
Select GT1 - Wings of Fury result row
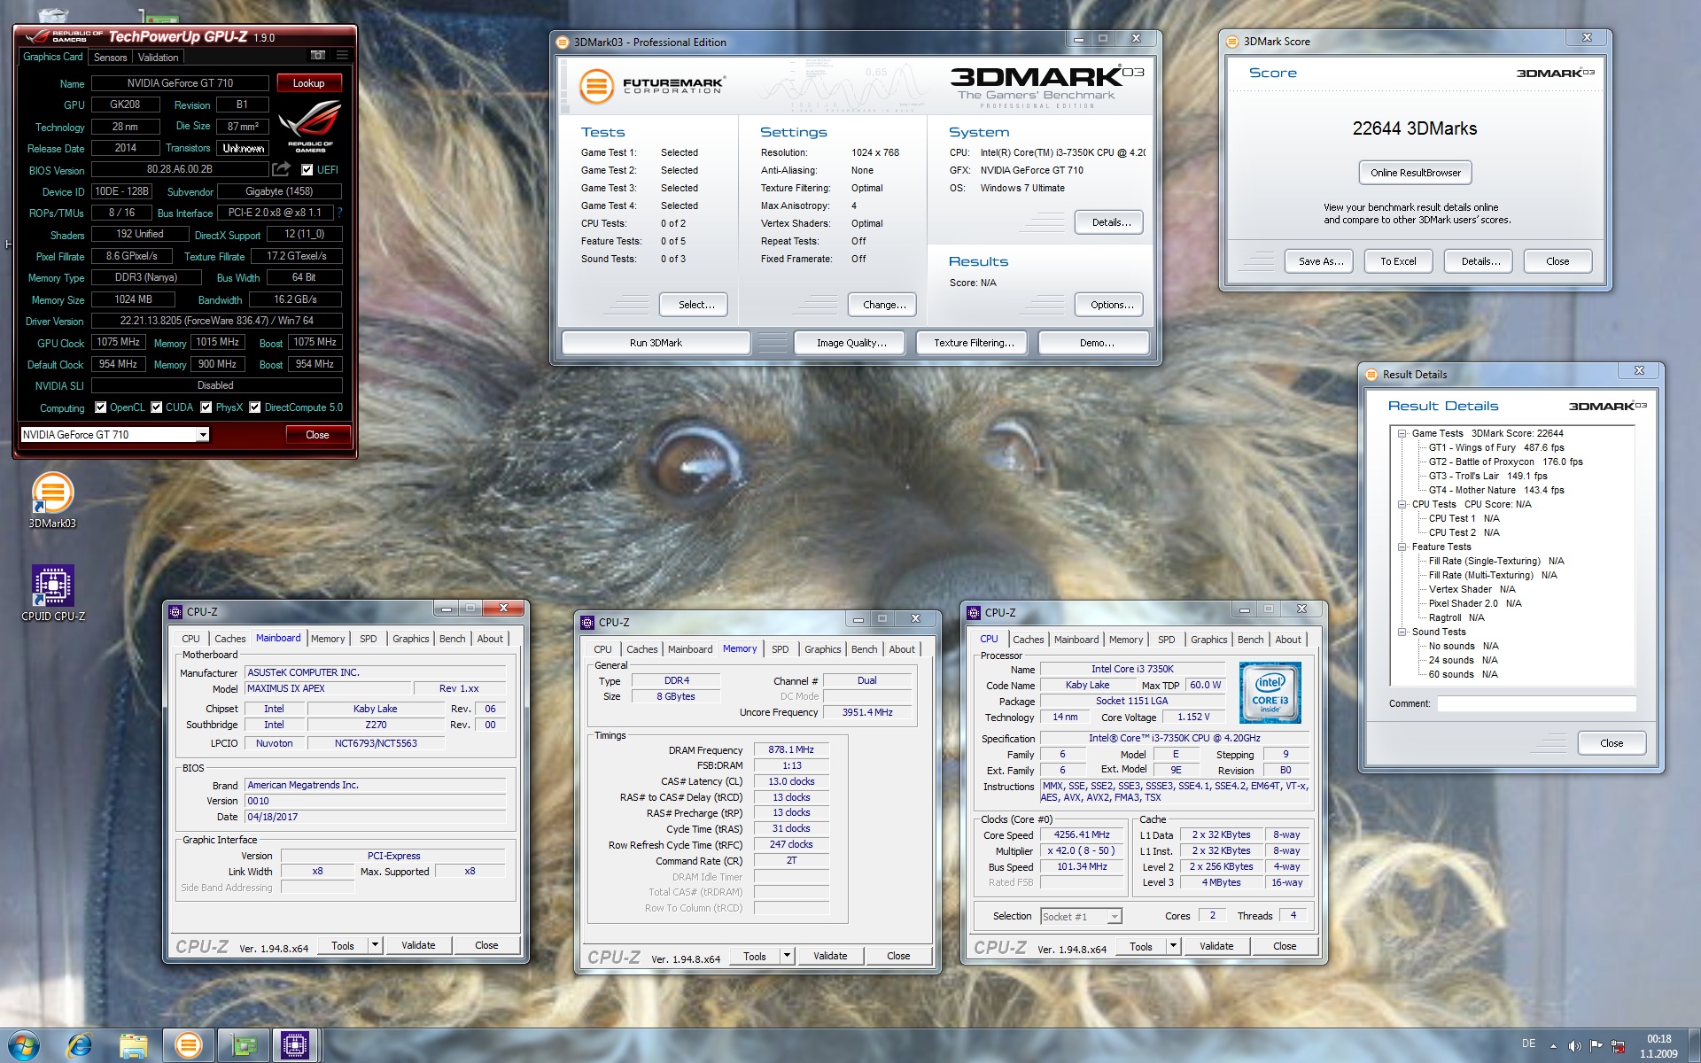tap(1496, 448)
